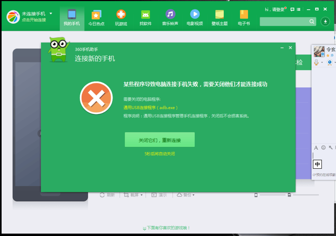This screenshot has width=336, height=236.
Task: Select the 电子书 tab
Action: click(x=244, y=18)
